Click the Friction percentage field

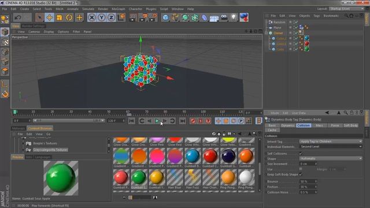pos(308,187)
